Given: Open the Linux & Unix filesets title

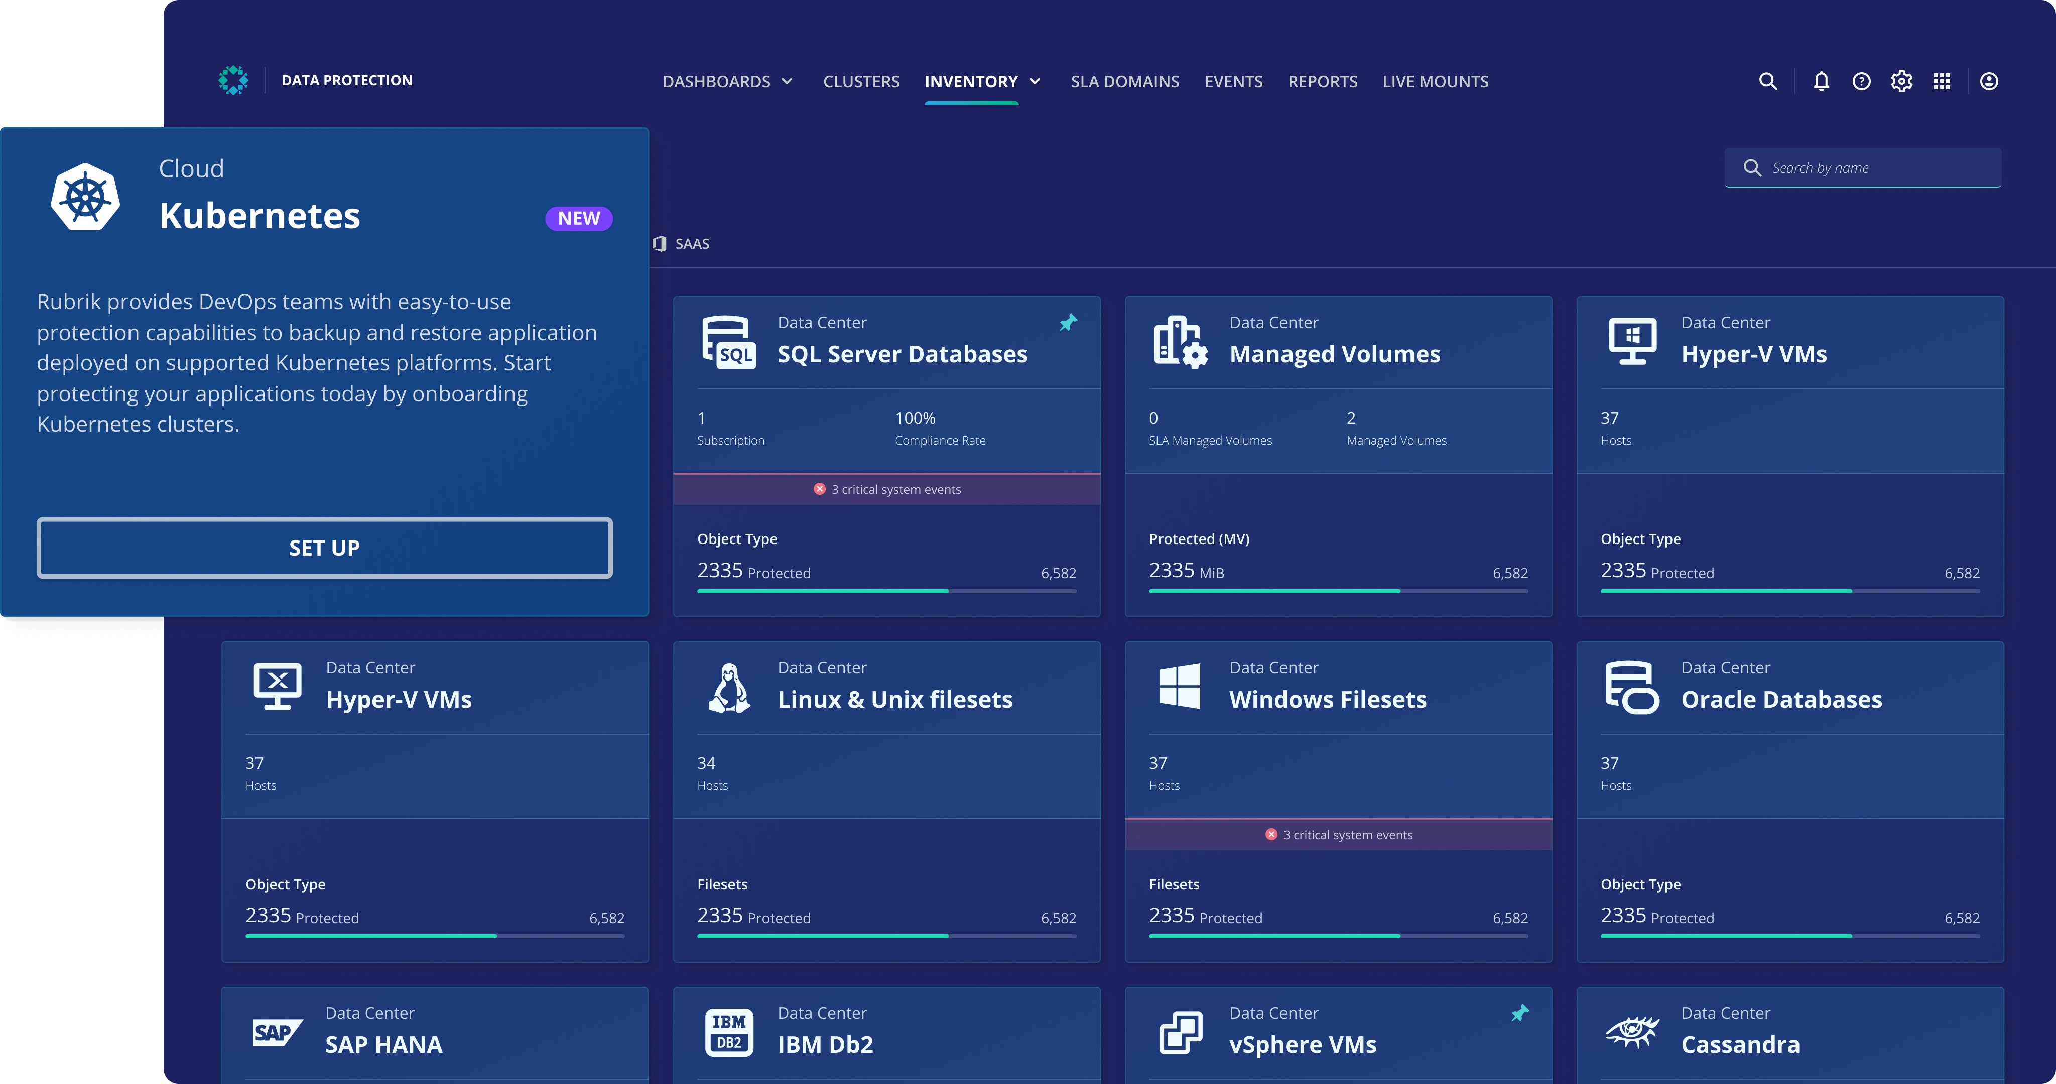Looking at the screenshot, I should click(894, 699).
